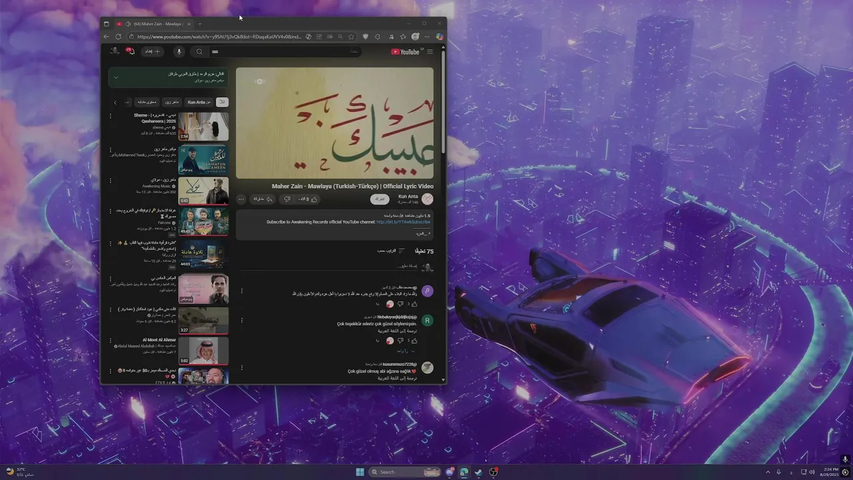Open the Windows Start button
Image resolution: width=853 pixels, height=480 pixels.
[x=360, y=472]
